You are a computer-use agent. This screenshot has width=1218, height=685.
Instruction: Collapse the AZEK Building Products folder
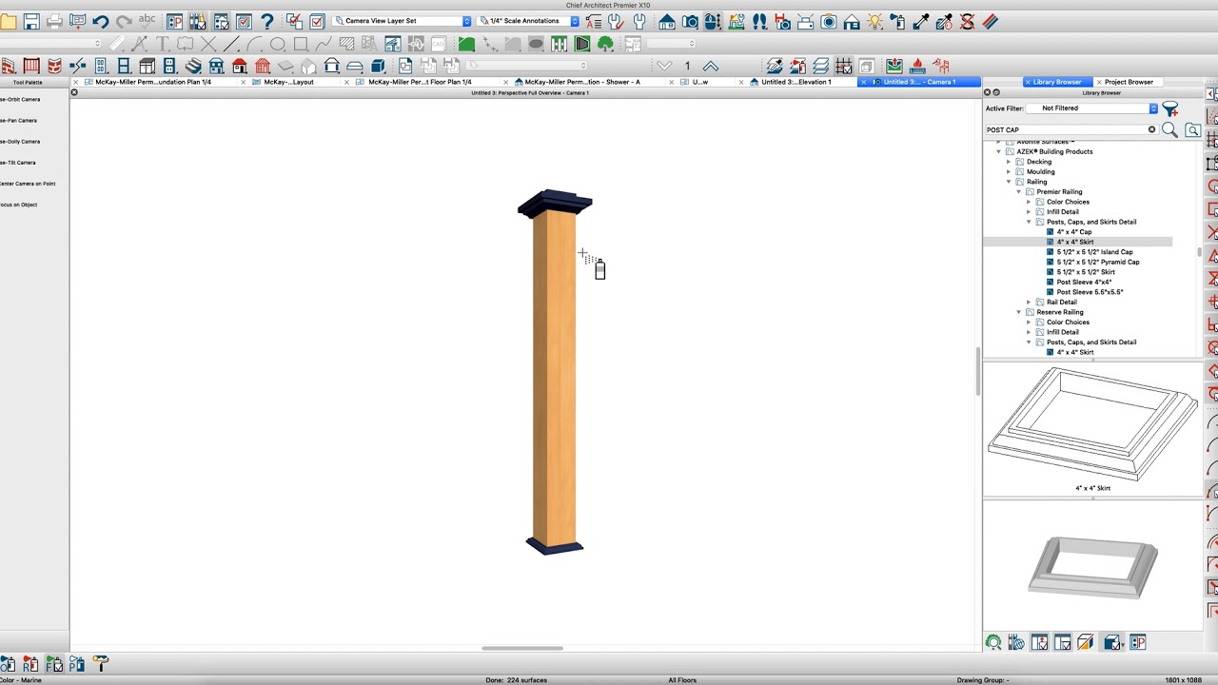pos(999,151)
